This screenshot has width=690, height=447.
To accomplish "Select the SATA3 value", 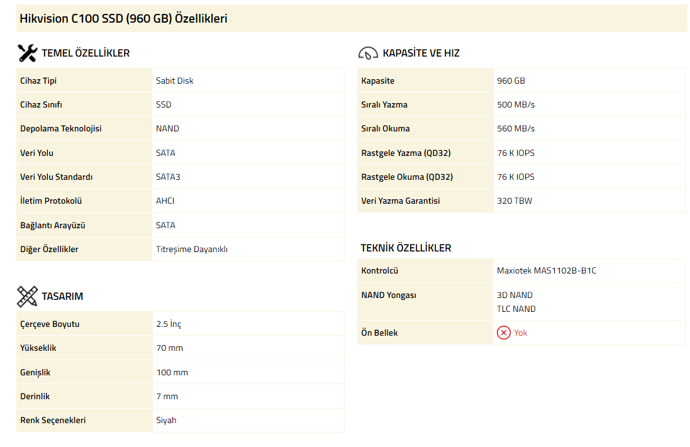I will click(168, 177).
